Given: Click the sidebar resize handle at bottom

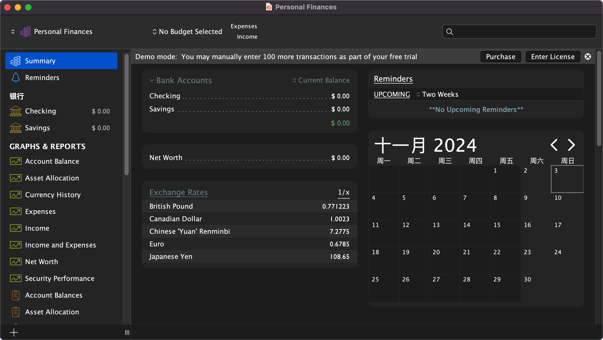Looking at the screenshot, I should point(127,332).
